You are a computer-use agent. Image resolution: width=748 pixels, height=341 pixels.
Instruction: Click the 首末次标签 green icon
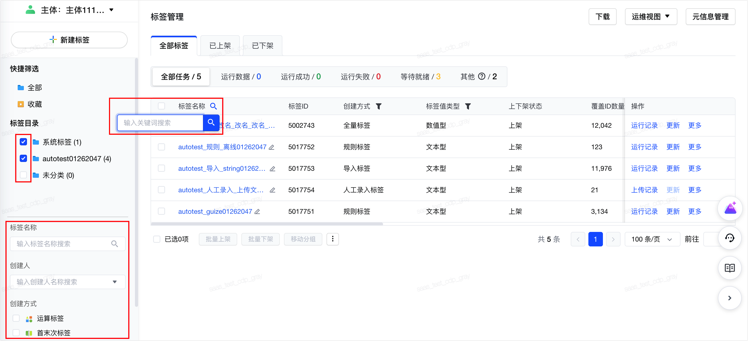(x=29, y=333)
